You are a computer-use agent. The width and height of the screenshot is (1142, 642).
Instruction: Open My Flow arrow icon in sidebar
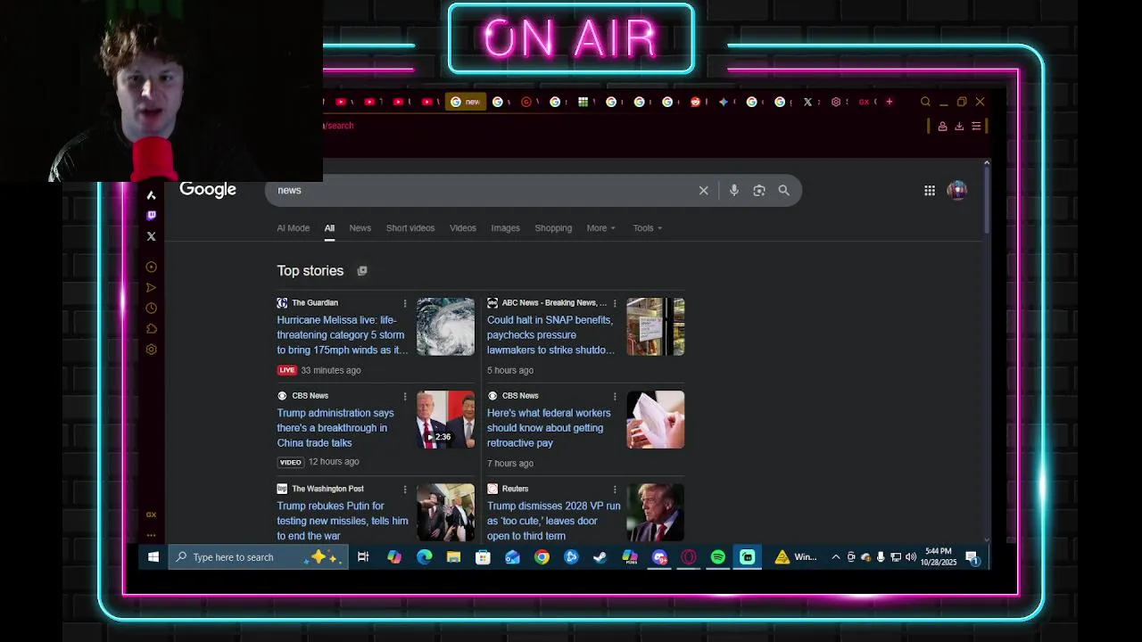[x=151, y=287]
